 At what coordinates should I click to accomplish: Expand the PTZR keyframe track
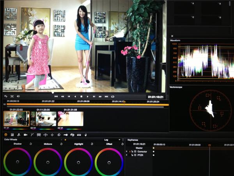coord(126,155)
